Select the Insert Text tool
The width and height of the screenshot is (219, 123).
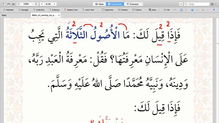[x=88, y=10]
